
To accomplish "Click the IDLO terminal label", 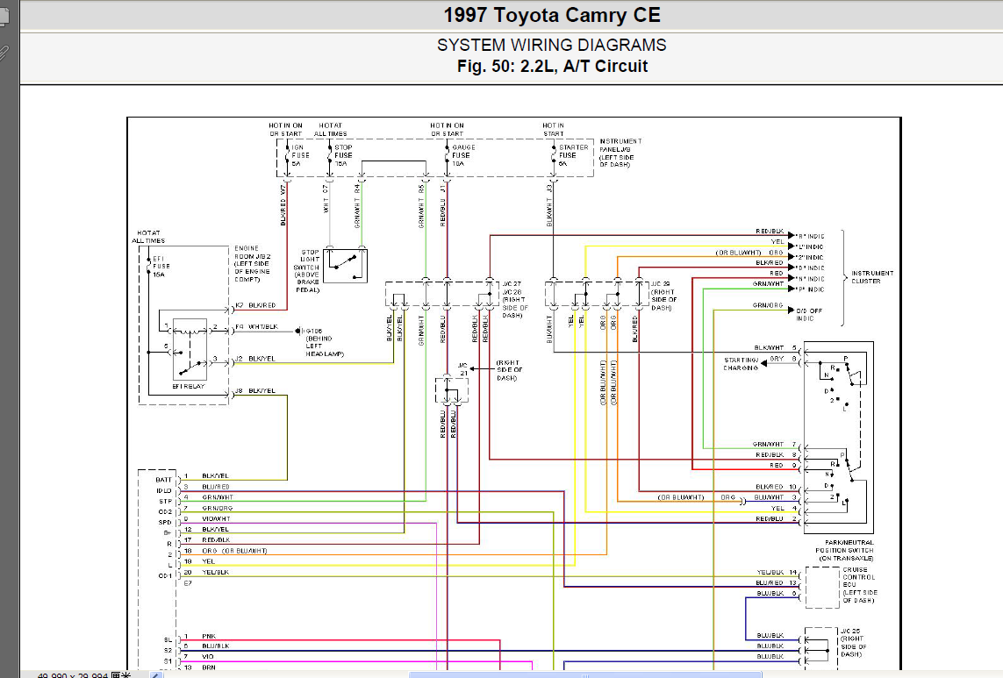I will (x=164, y=490).
